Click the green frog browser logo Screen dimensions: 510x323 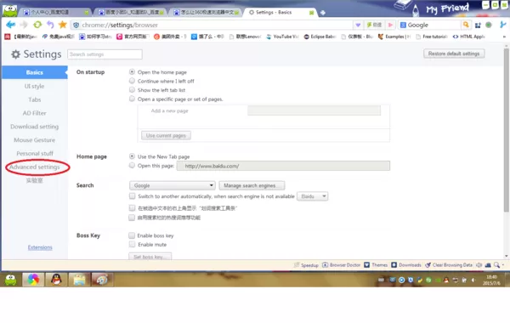coord(9,10)
